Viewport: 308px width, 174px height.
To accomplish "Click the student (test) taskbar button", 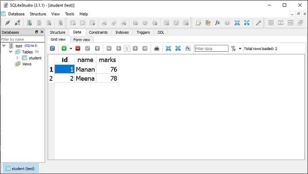I will (x=21, y=168).
